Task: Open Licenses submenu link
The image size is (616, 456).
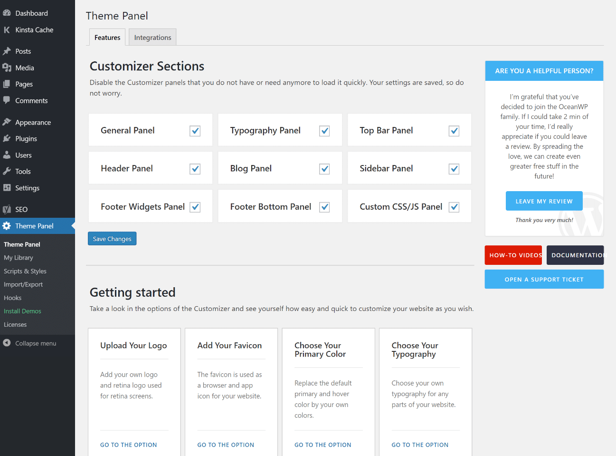Action: pyautogui.click(x=15, y=324)
